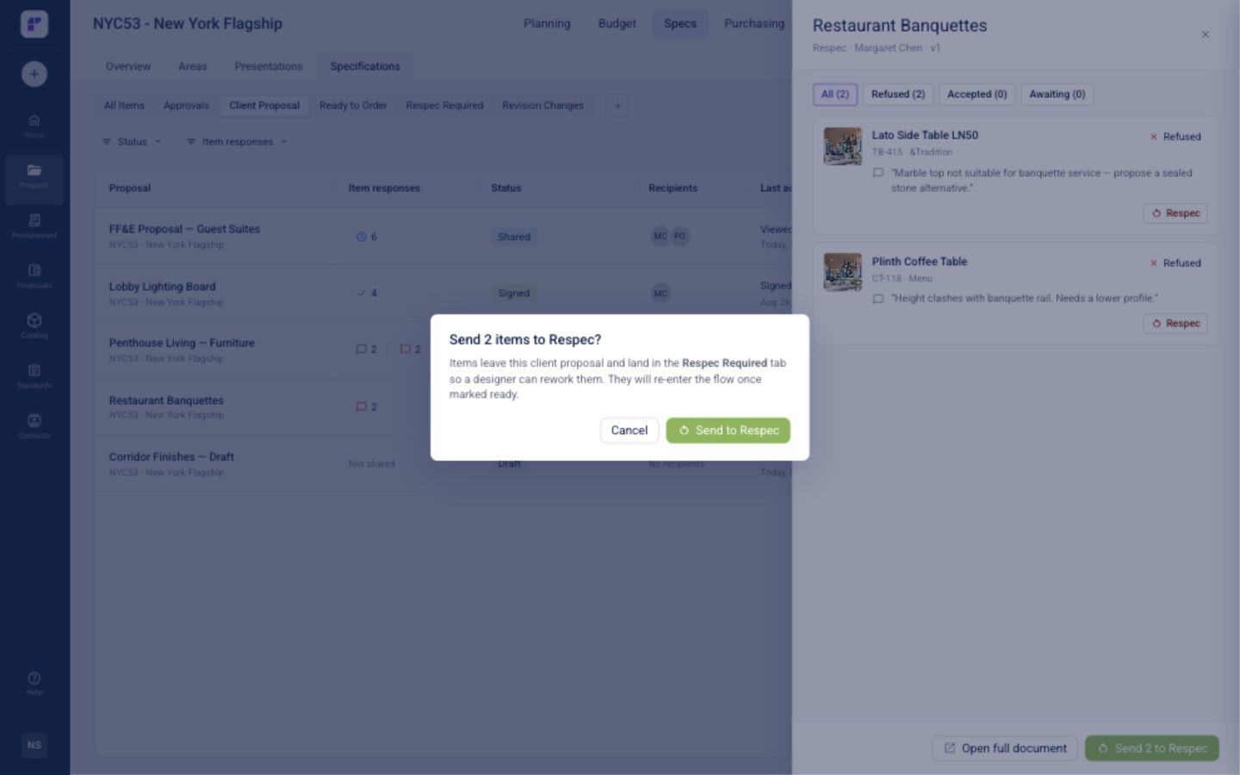Confirm Send to Respec in dialog
1240x775 pixels.
tap(728, 431)
